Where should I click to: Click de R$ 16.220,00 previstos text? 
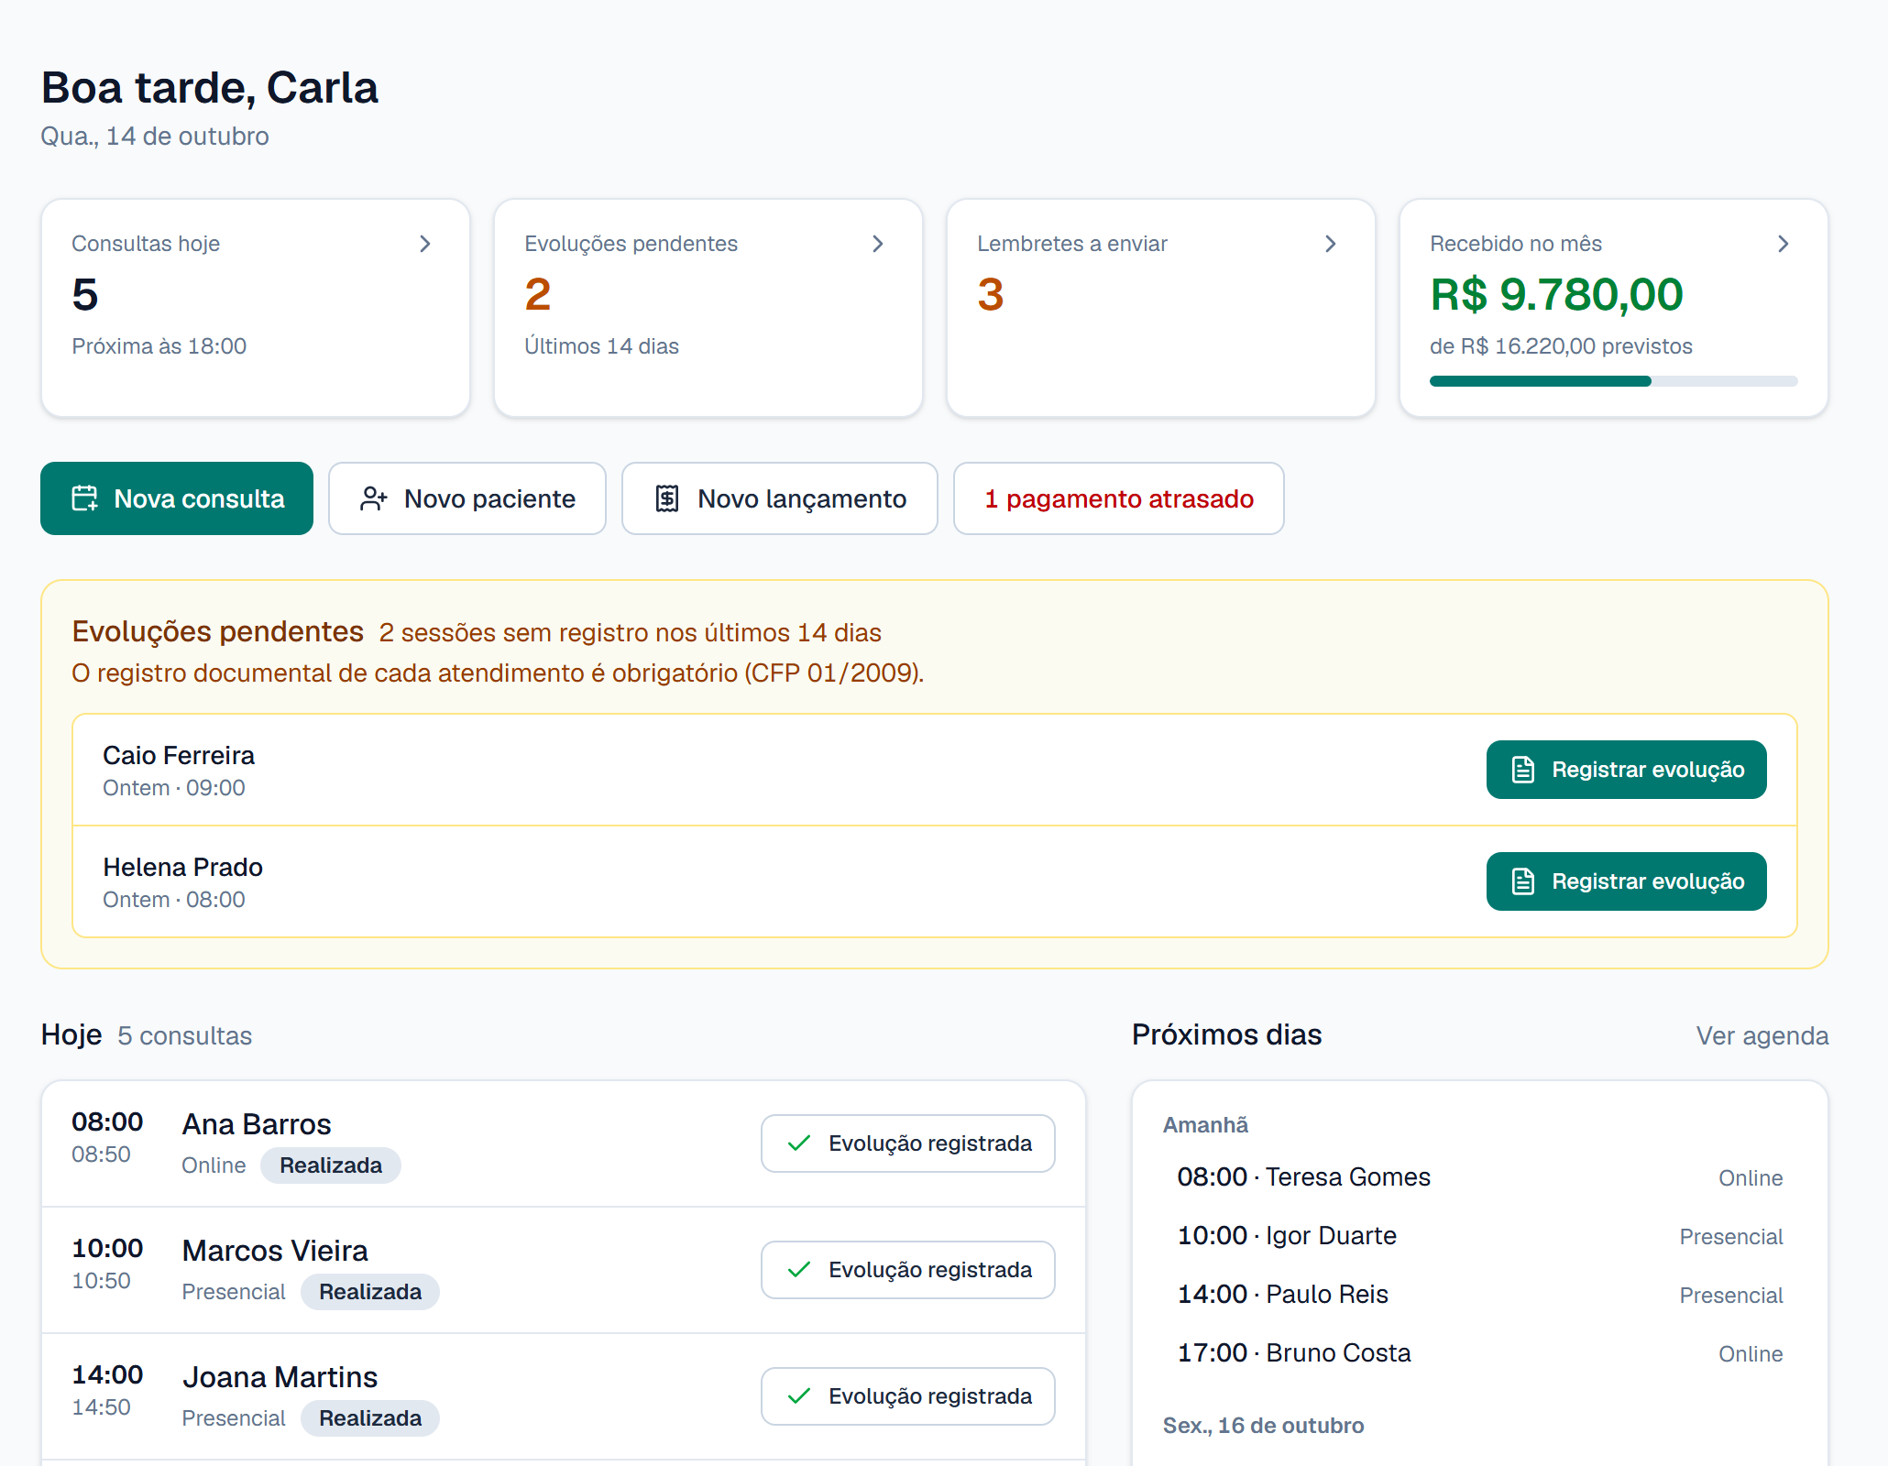1561,346
